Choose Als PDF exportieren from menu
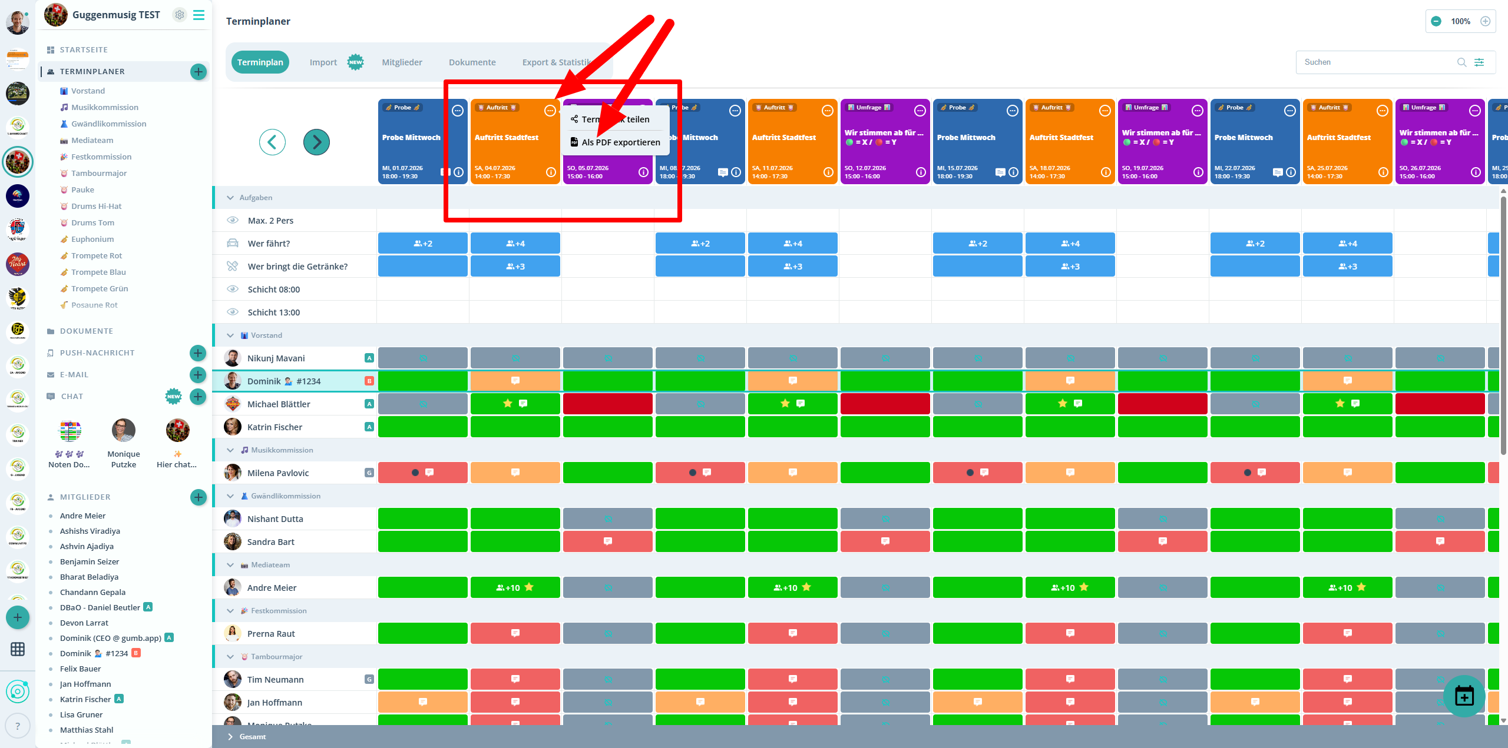 pos(616,142)
